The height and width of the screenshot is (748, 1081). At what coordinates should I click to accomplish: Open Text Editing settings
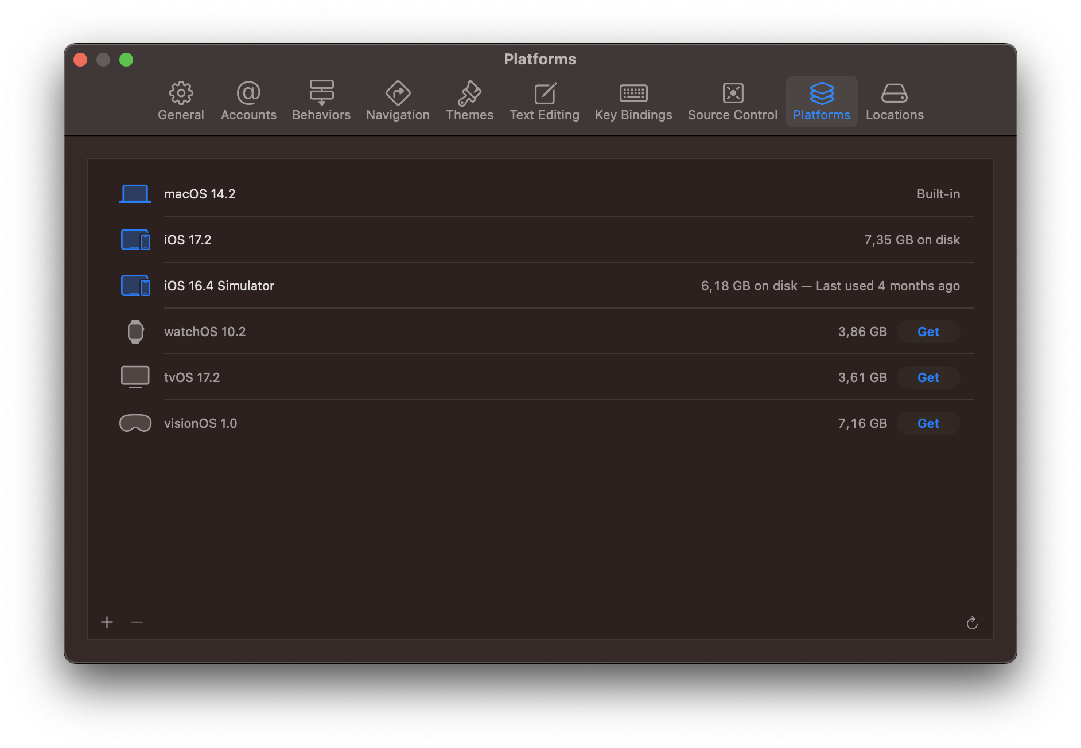point(544,101)
